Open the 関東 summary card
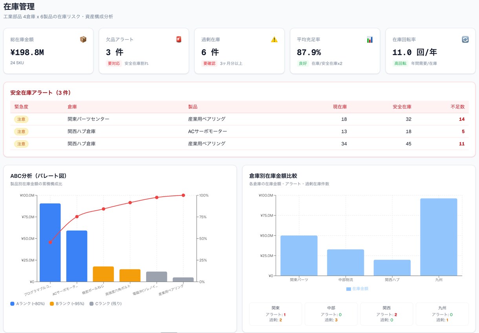Viewport: 479px width, 333px height. 276,314
